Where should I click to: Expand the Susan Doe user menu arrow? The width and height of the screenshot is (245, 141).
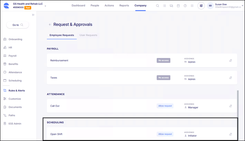coord(242,5)
